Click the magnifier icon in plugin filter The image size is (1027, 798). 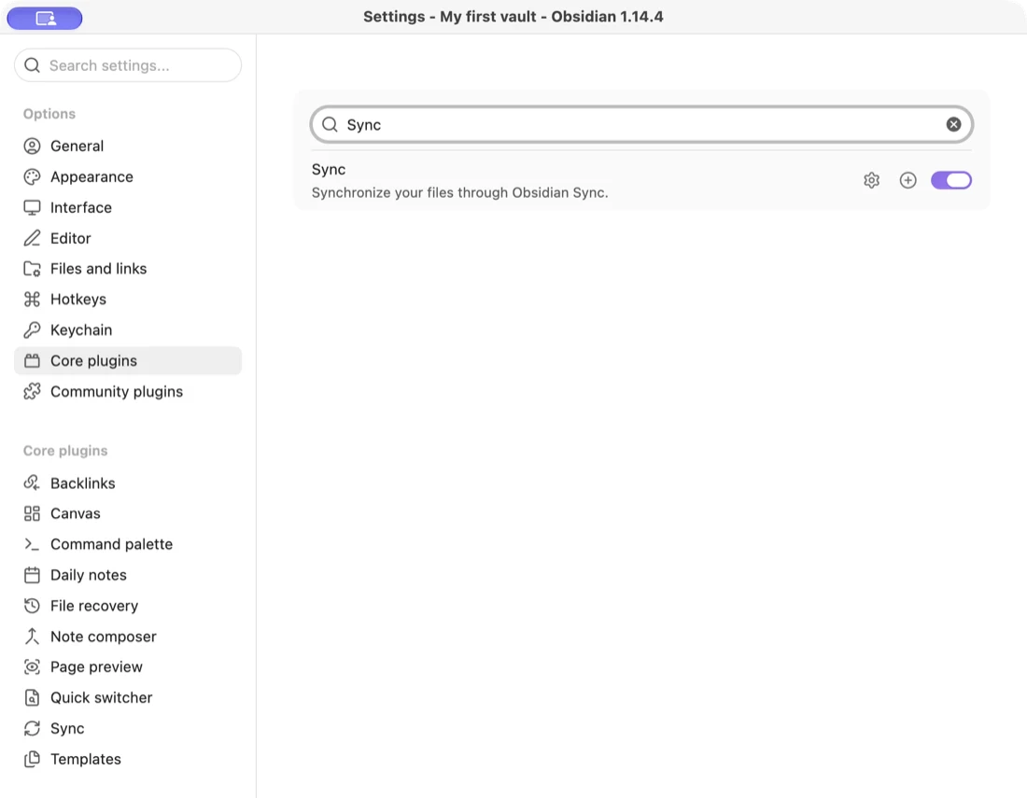331,124
